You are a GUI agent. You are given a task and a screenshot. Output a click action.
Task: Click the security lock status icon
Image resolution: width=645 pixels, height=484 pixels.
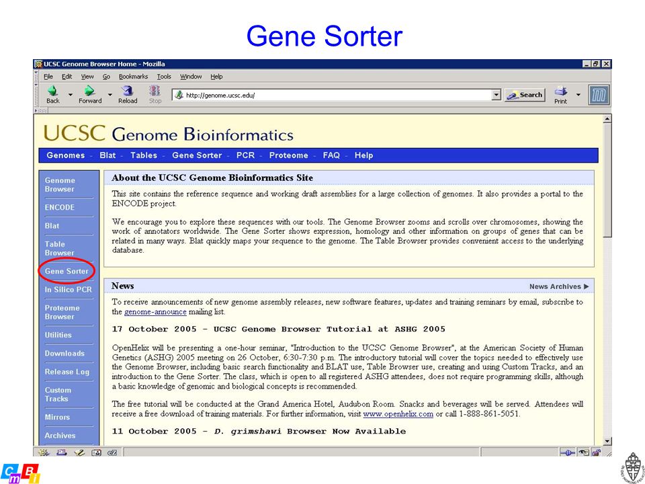click(596, 452)
